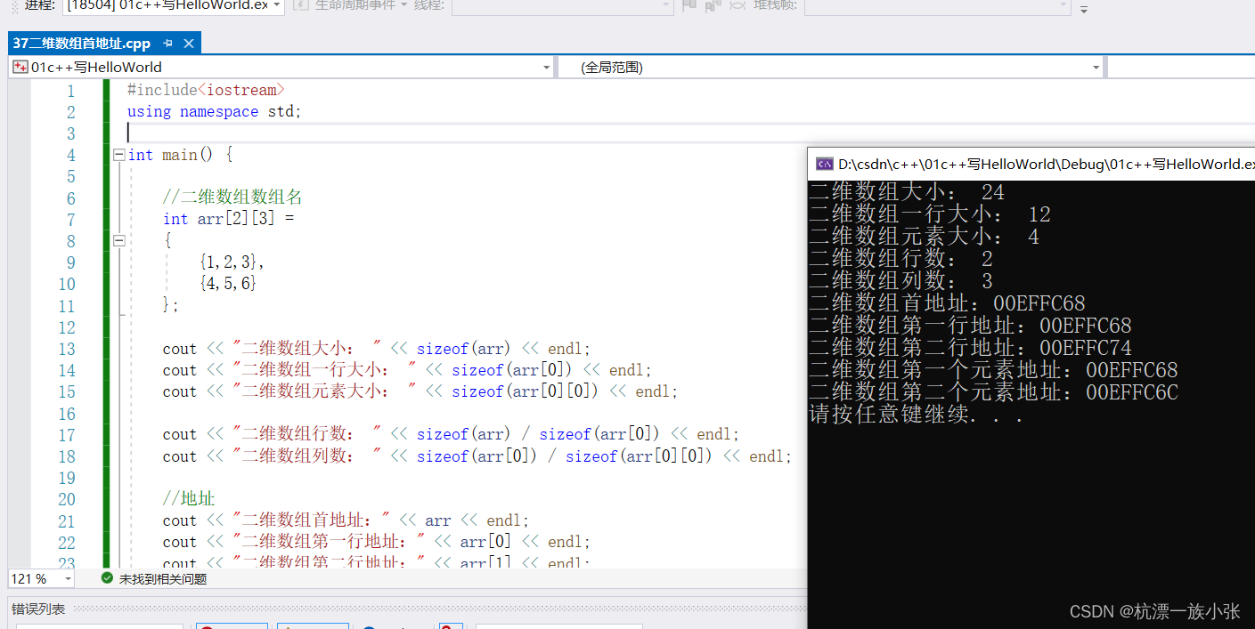Image resolution: width=1255 pixels, height=629 pixels.
Task: Click the {1,2,3}, row in code
Action: tap(232, 262)
